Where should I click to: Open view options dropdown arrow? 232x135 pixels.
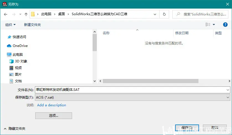pyautogui.click(x=214, y=25)
